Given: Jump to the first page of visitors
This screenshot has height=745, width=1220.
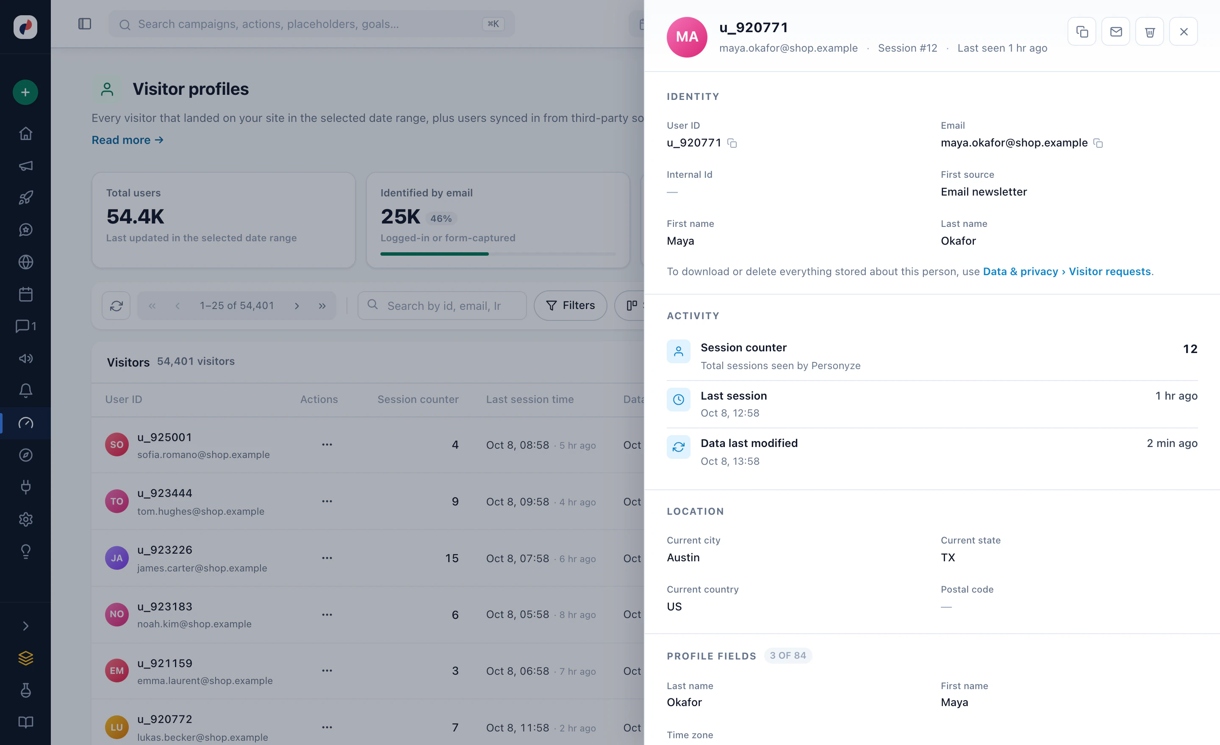Looking at the screenshot, I should (152, 306).
